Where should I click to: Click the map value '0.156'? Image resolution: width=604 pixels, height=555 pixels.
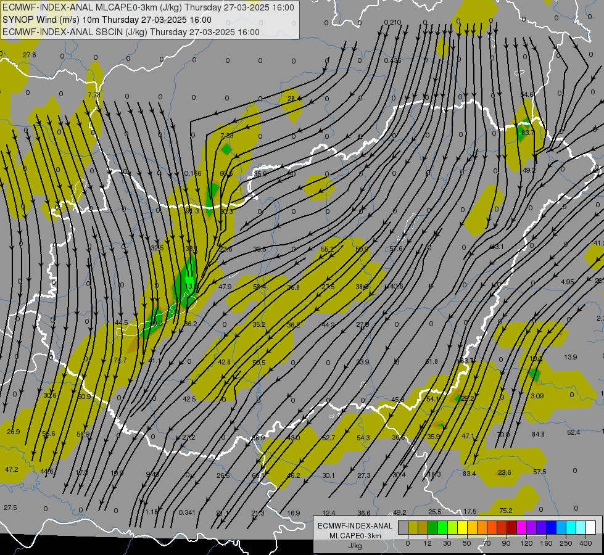192,173
